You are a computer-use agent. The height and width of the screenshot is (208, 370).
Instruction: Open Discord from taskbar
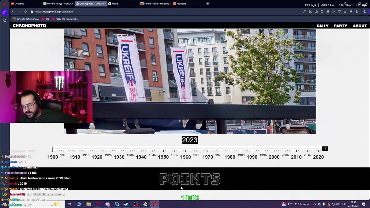(108, 204)
